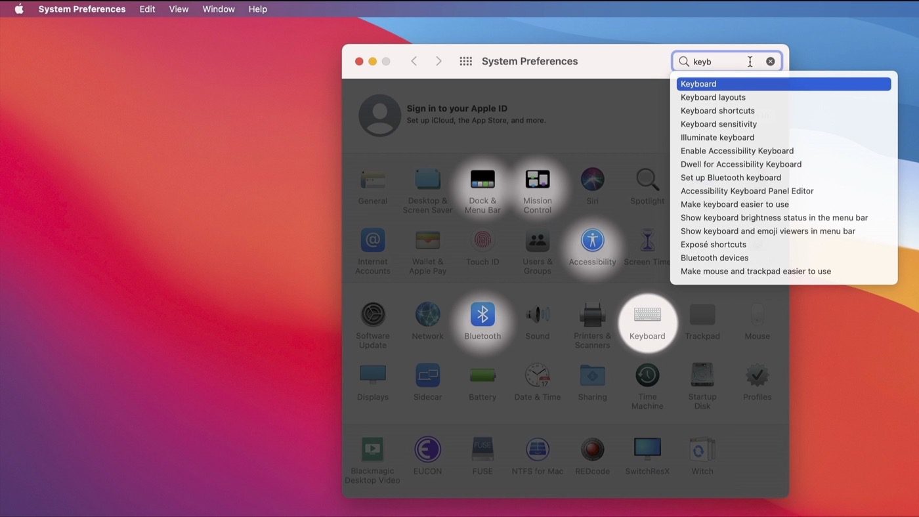Go forward with the right chevron
919x517 pixels.
click(438, 61)
